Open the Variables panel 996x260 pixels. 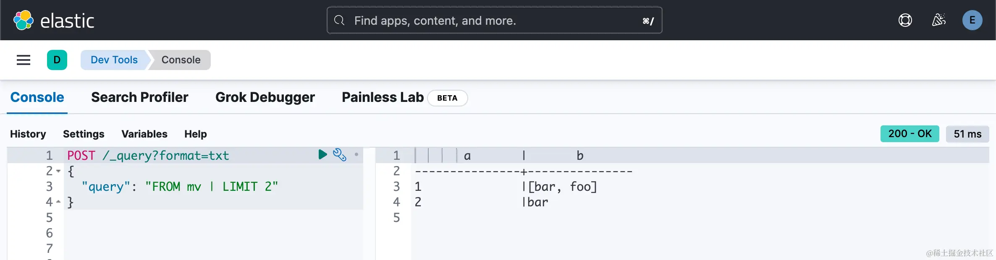(x=144, y=134)
